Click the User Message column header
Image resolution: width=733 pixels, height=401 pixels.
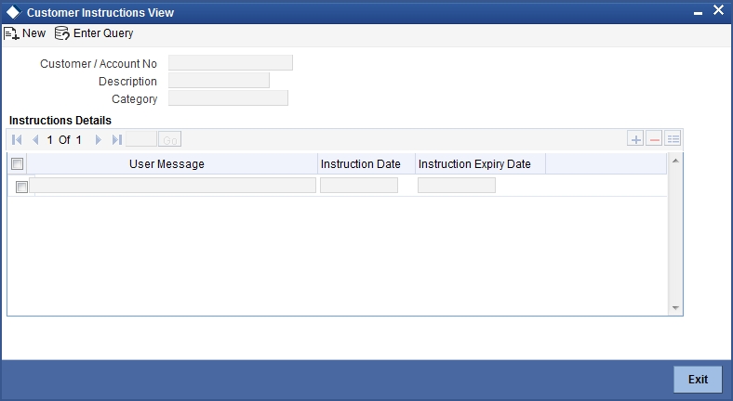[167, 164]
